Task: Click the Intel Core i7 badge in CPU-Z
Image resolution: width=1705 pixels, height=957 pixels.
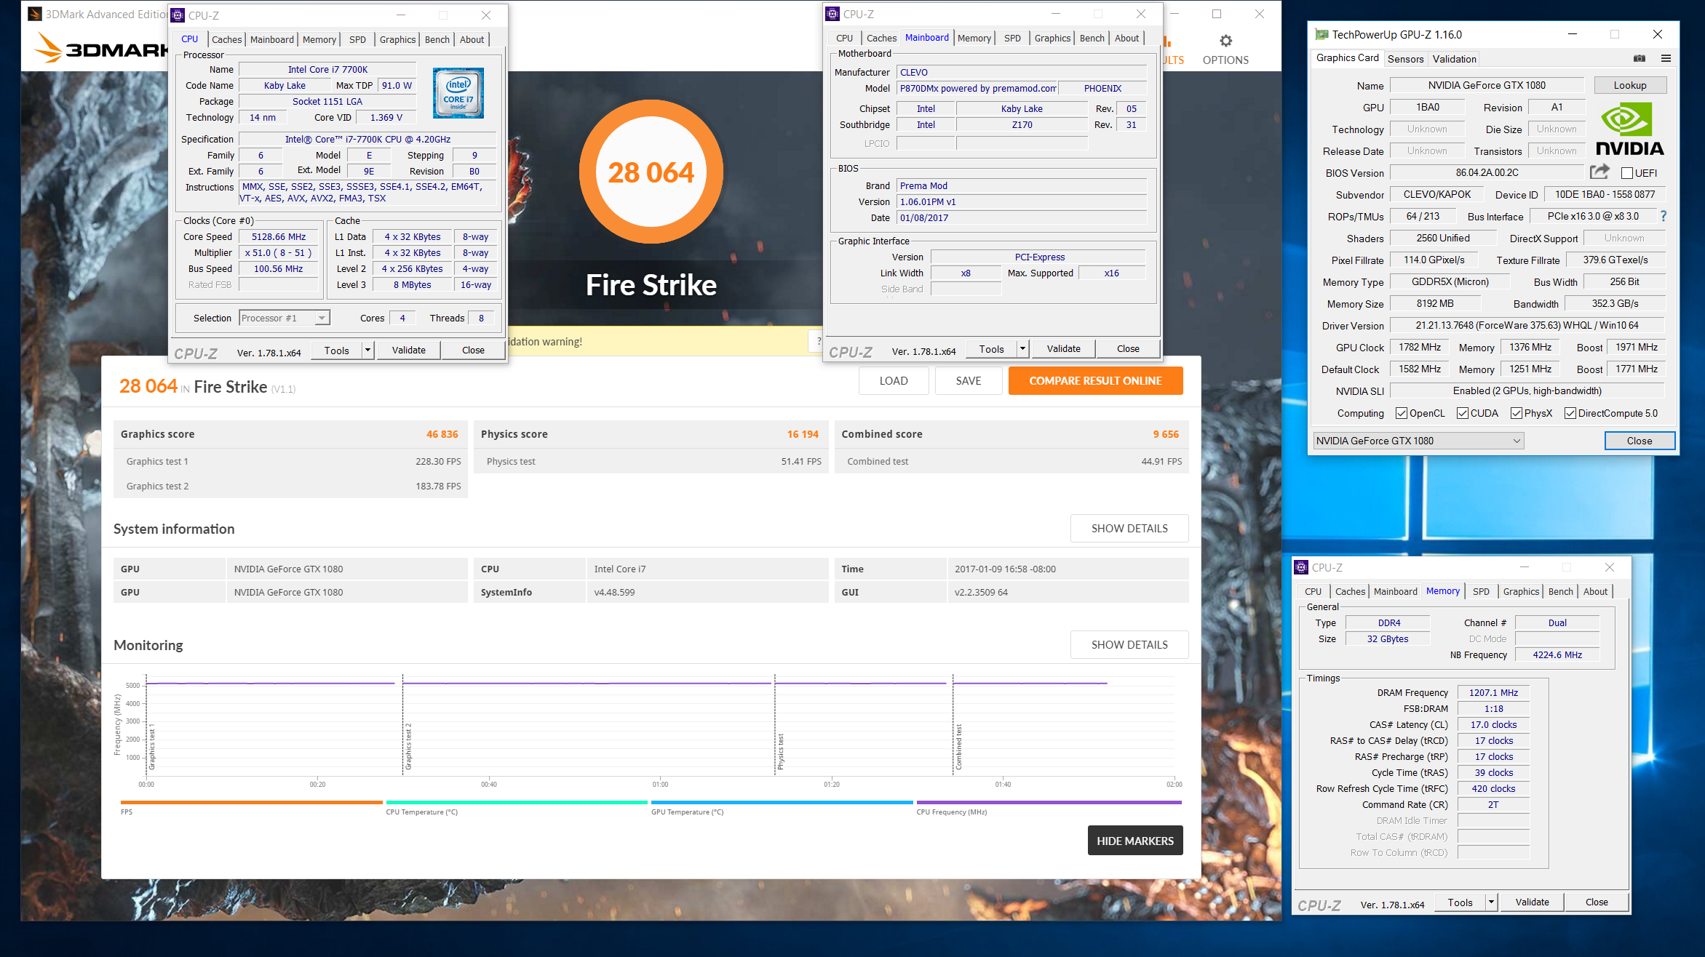Action: (x=458, y=93)
